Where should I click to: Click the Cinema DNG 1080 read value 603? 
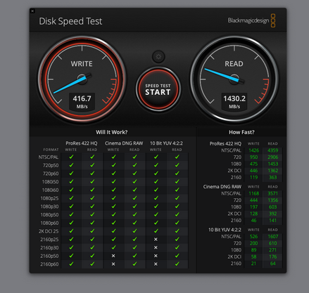(x=272, y=207)
